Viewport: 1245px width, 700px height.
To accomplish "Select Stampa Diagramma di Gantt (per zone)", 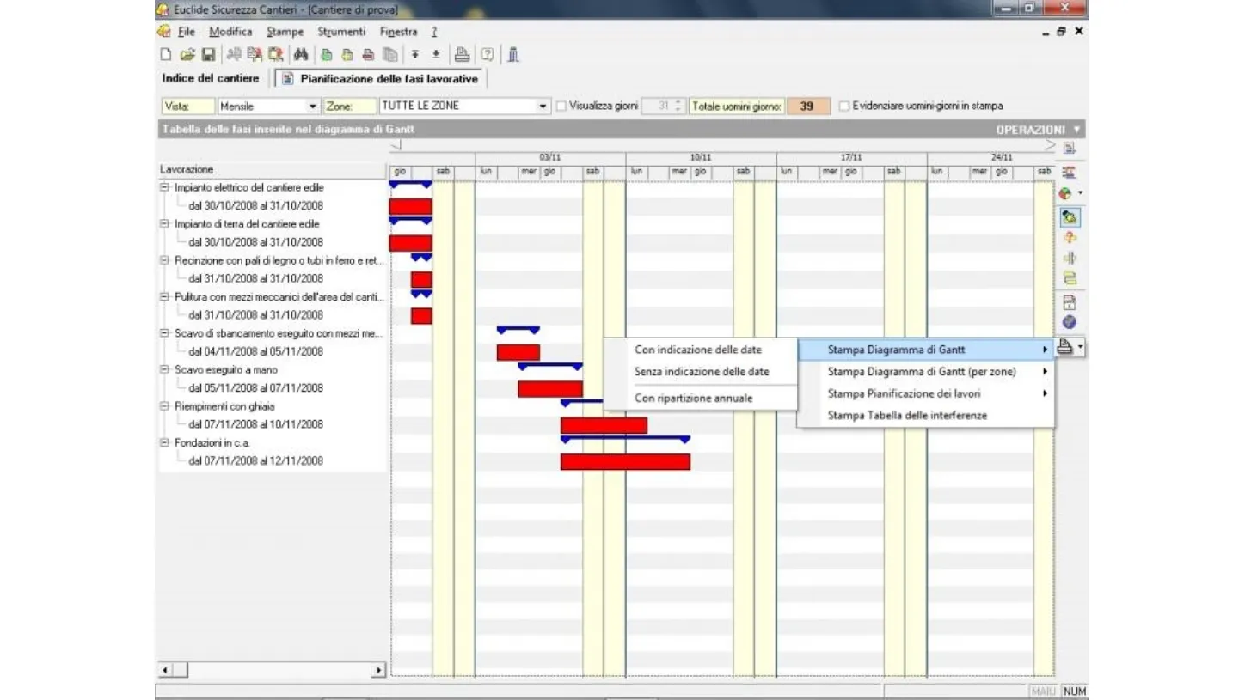I will pyautogui.click(x=925, y=372).
